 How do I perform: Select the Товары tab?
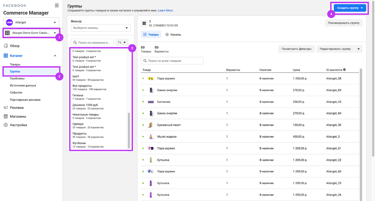(151, 35)
